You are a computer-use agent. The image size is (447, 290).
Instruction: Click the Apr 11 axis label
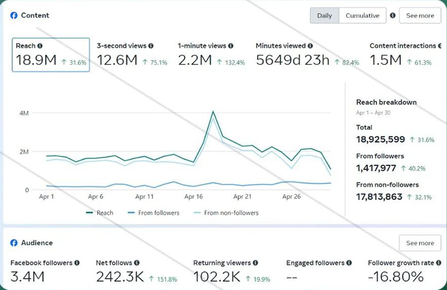click(x=144, y=197)
